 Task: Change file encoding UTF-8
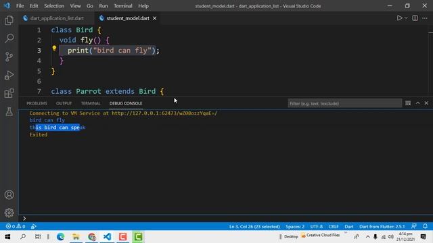point(317,227)
